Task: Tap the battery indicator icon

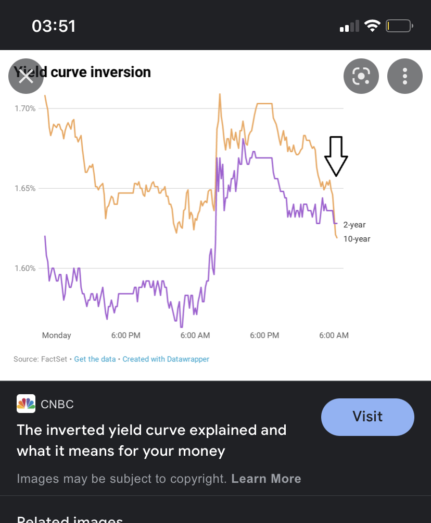Action: pos(399,26)
